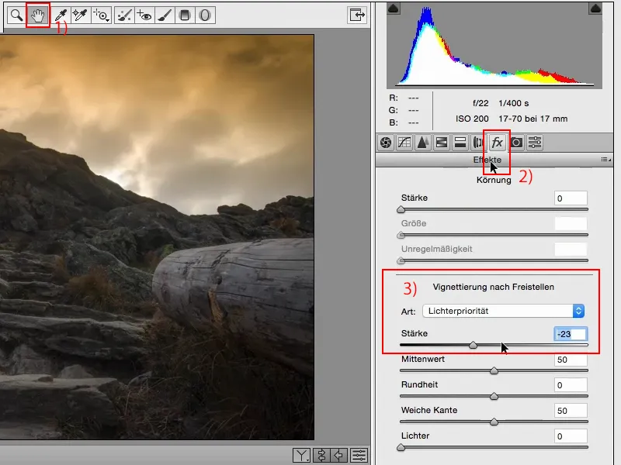The image size is (621, 465).
Task: Open the Tone Curve panel tab
Action: [404, 143]
